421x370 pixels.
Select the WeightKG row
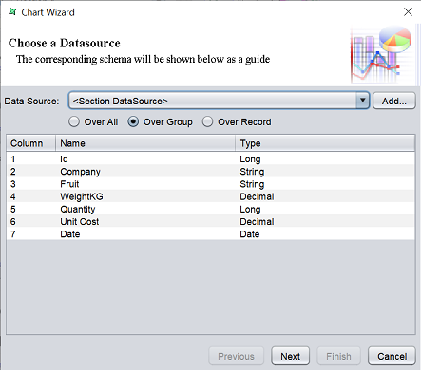(x=211, y=196)
